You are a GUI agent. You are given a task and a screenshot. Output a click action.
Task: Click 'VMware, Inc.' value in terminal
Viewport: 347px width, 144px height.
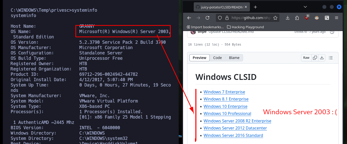[x=95, y=96]
